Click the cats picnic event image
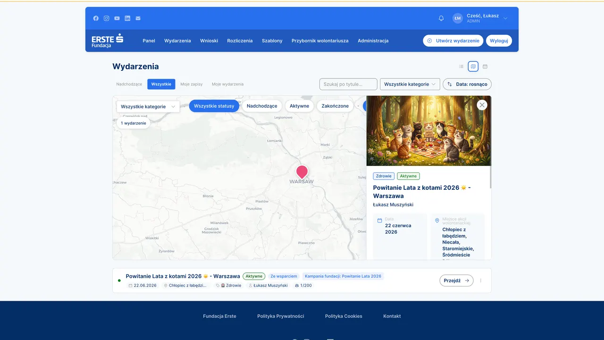 pos(429,131)
